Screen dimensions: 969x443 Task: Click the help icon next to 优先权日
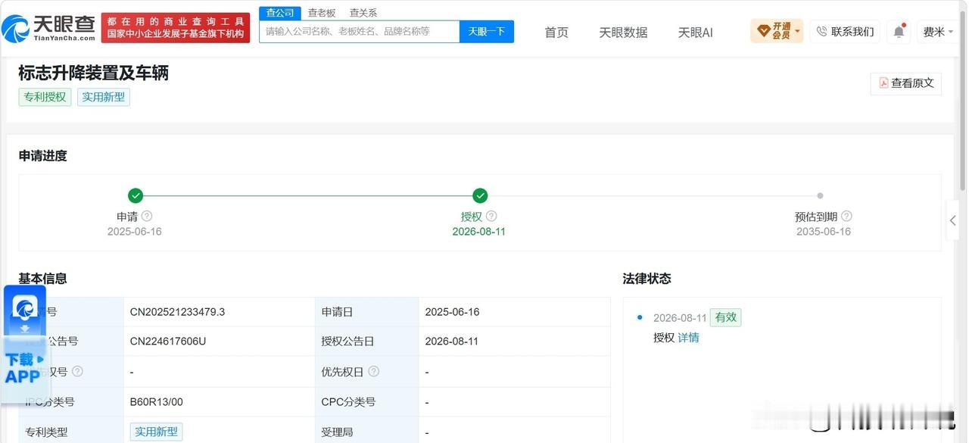(x=373, y=371)
